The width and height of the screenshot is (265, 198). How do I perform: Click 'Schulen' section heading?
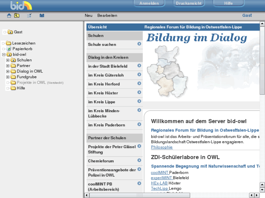pyautogui.click(x=96, y=36)
